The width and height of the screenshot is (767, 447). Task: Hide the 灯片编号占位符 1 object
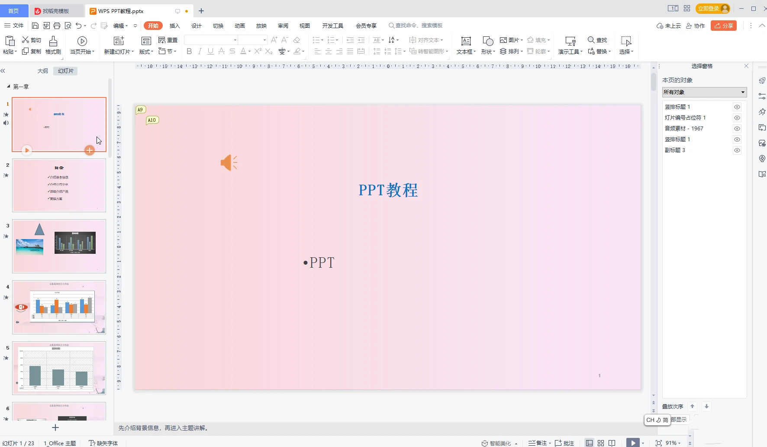click(737, 118)
